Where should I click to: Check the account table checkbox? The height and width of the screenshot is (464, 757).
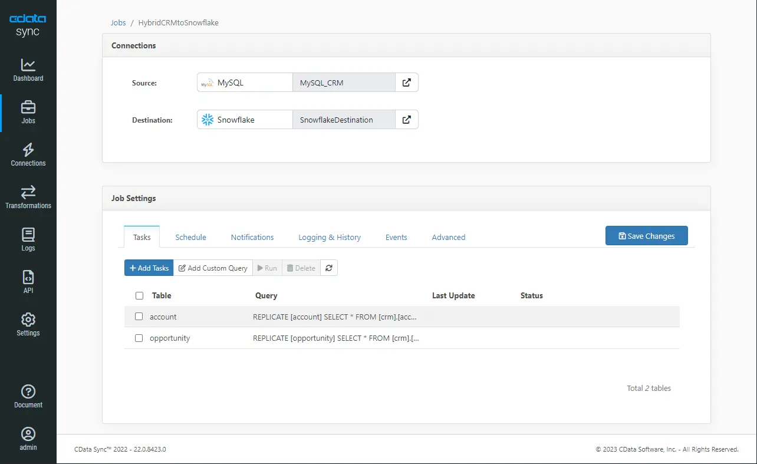(139, 317)
